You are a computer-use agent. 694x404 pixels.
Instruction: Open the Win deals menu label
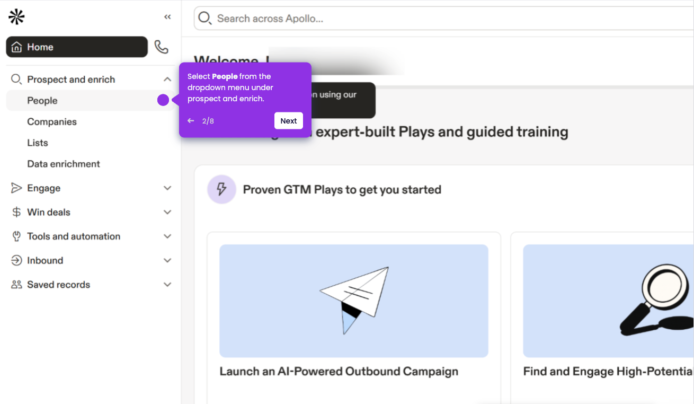tap(49, 212)
